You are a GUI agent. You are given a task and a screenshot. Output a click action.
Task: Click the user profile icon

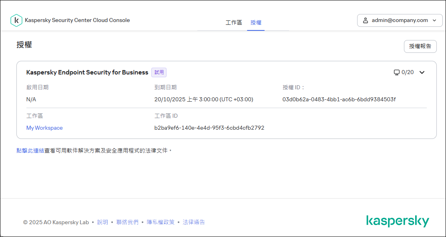coord(365,20)
